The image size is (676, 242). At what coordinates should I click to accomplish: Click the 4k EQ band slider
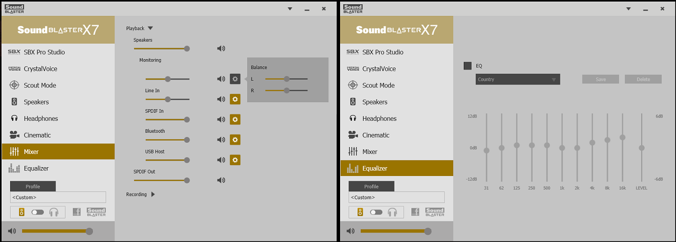tap(592, 148)
